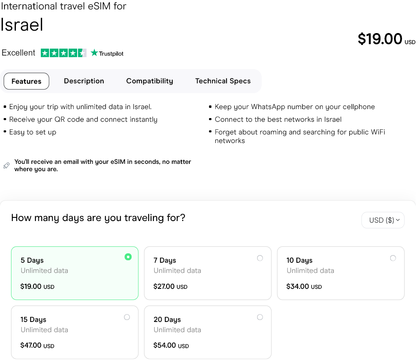Open the Compatibility tab
The height and width of the screenshot is (362, 418).
click(x=149, y=81)
